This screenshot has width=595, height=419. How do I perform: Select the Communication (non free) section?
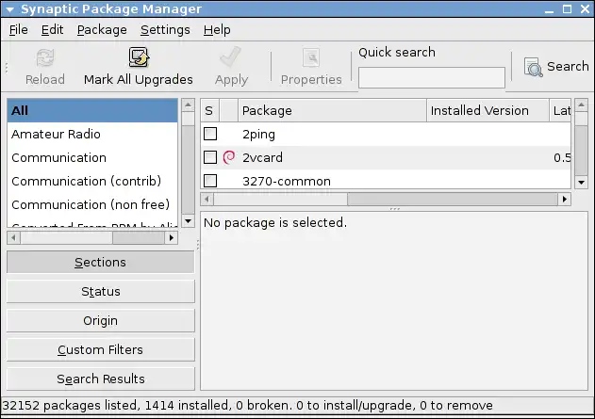(x=92, y=204)
